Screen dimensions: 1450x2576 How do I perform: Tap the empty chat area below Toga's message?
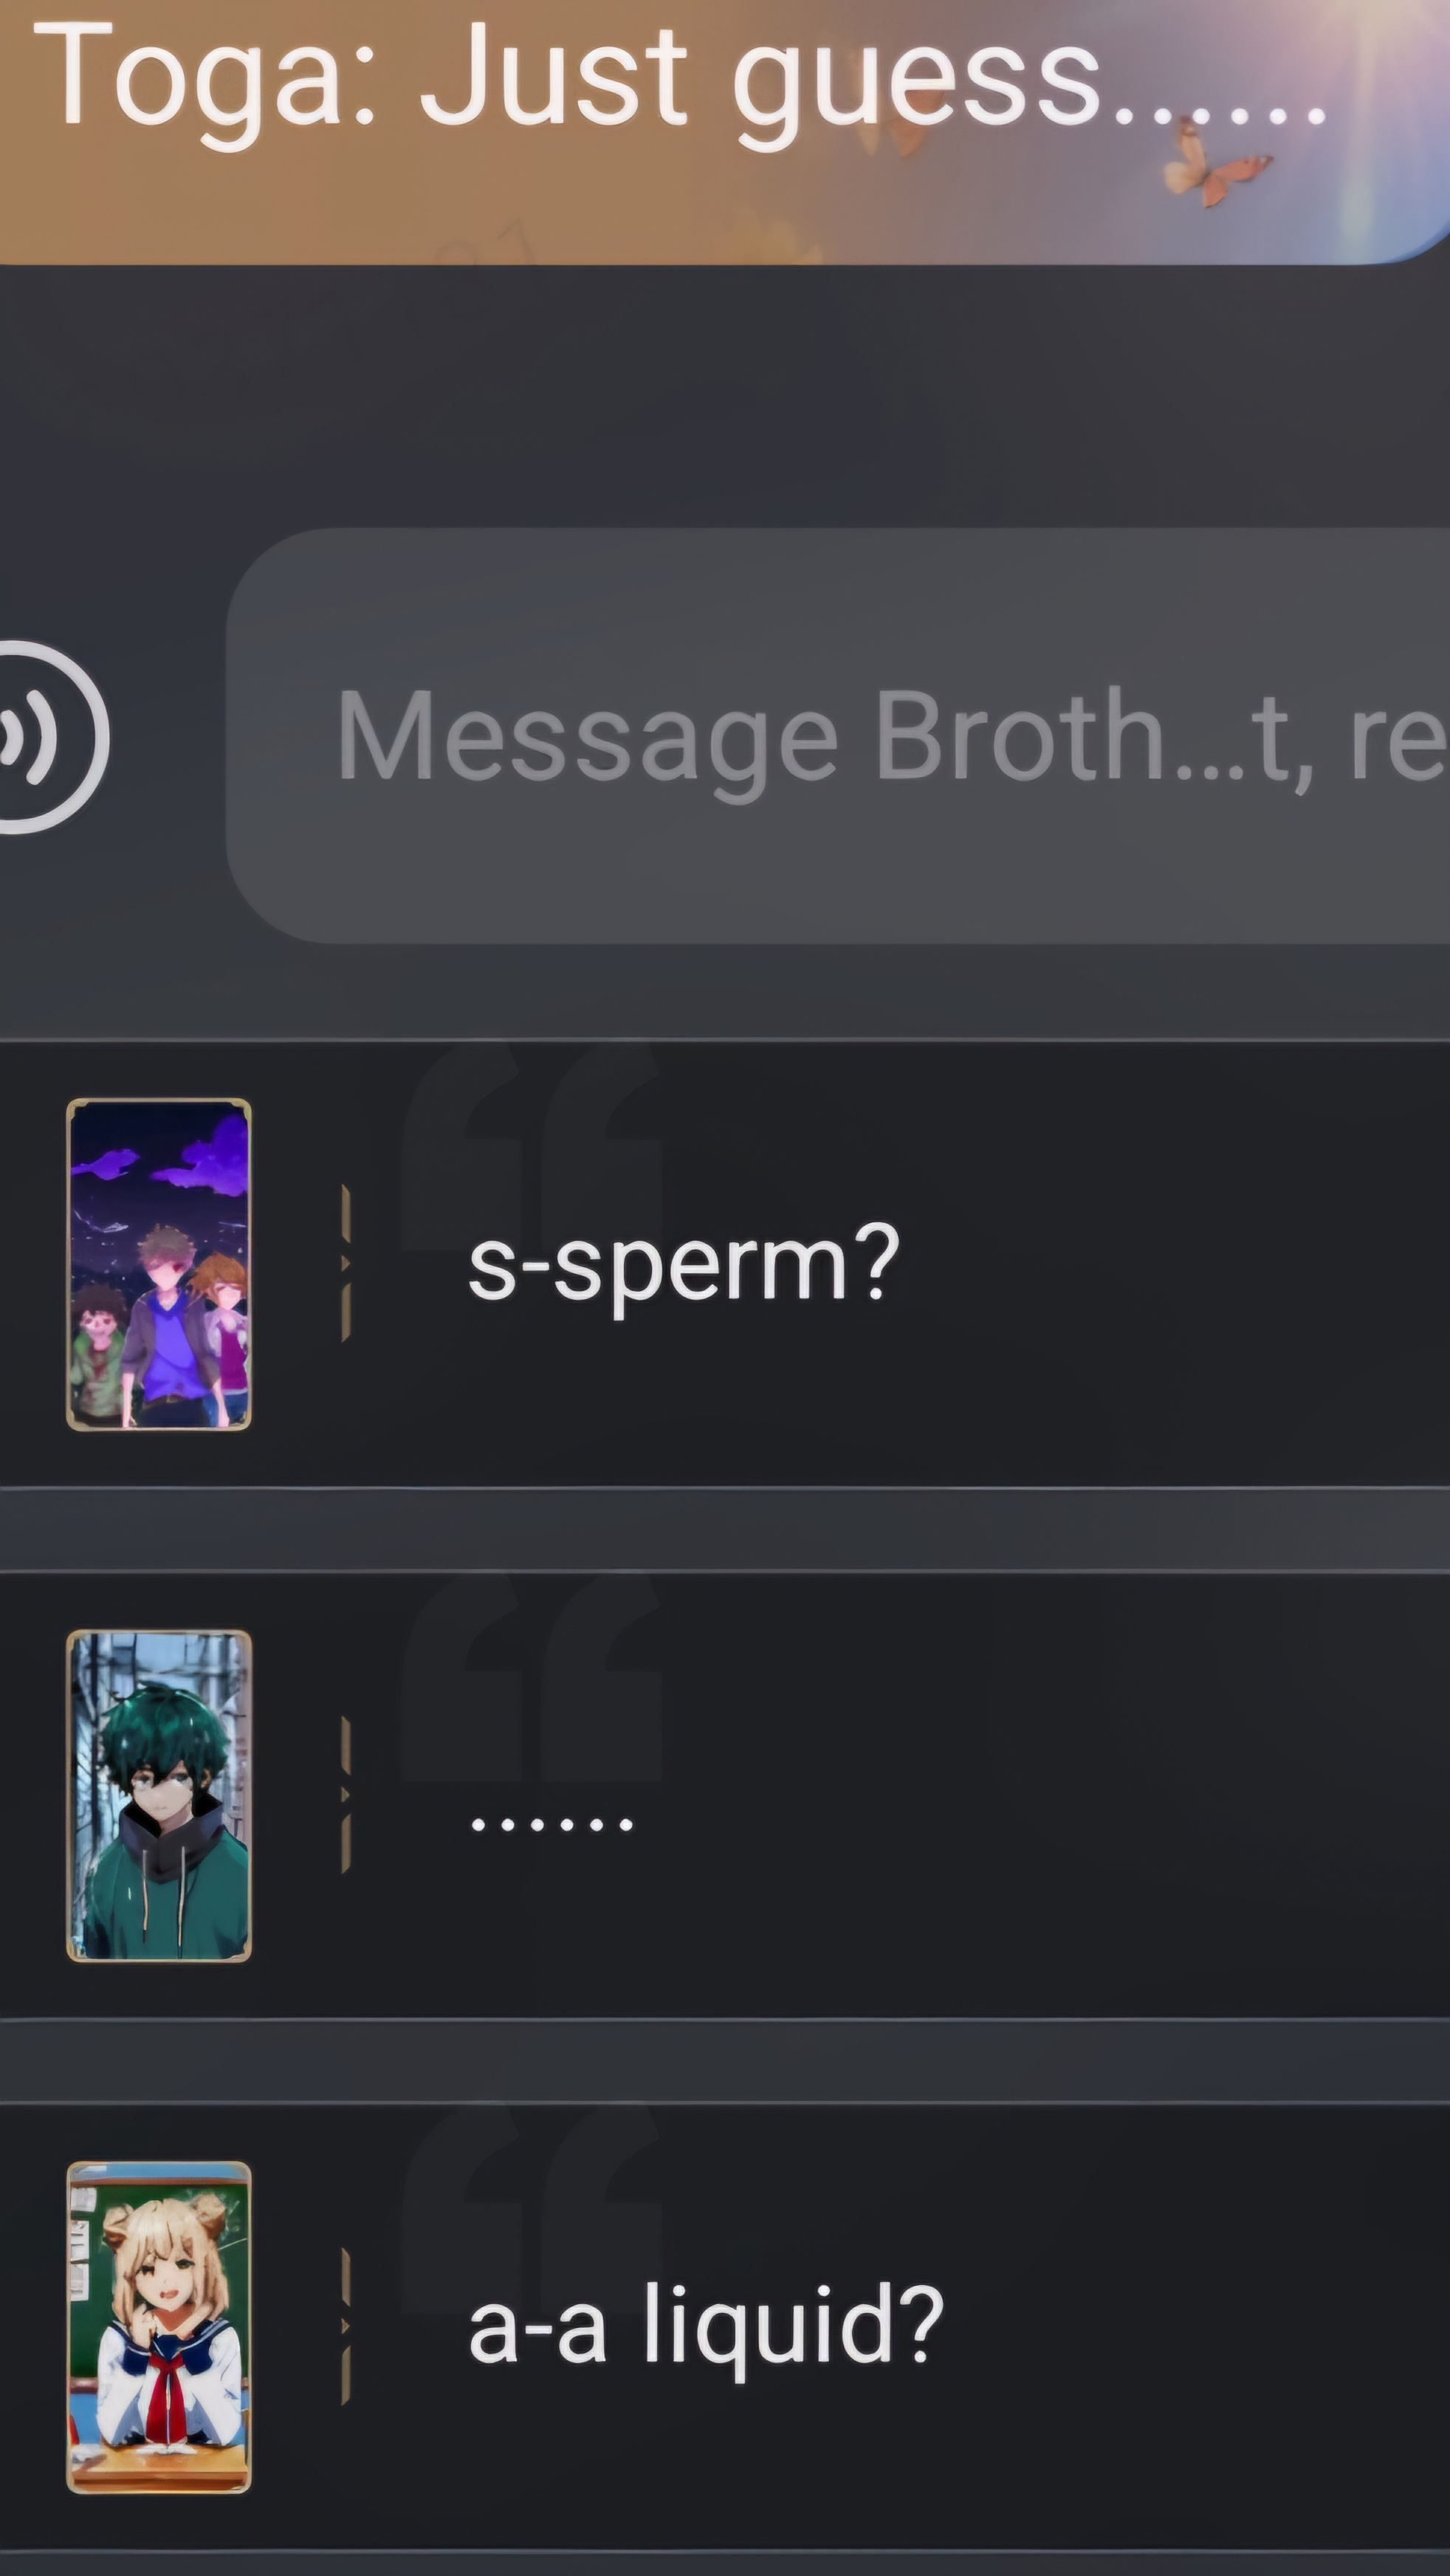pyautogui.click(x=725, y=396)
